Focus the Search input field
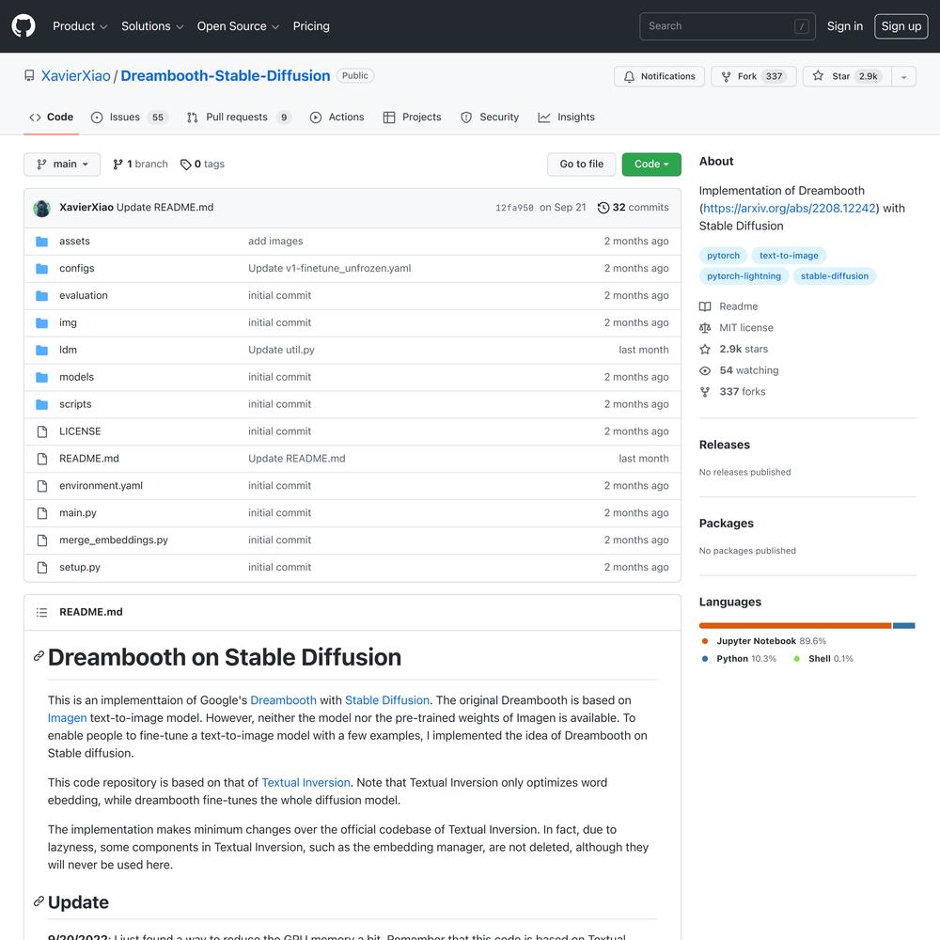940x940 pixels. [728, 26]
